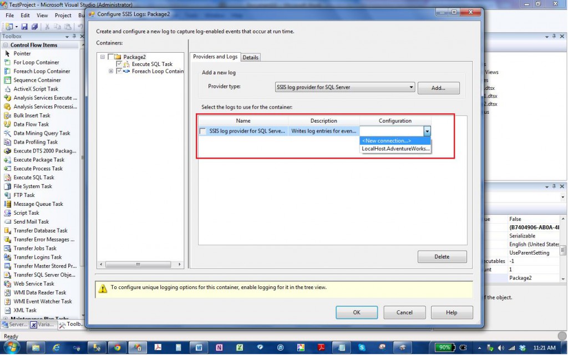The height and width of the screenshot is (359, 568).
Task: Pick the FTP Task toolbox item
Action: pyautogui.click(x=8, y=195)
